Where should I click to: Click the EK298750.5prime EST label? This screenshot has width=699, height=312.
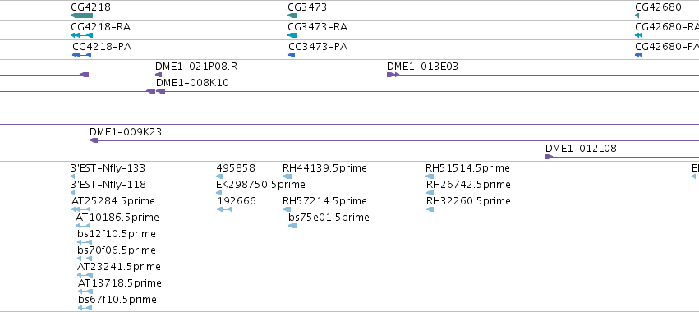[260, 185]
